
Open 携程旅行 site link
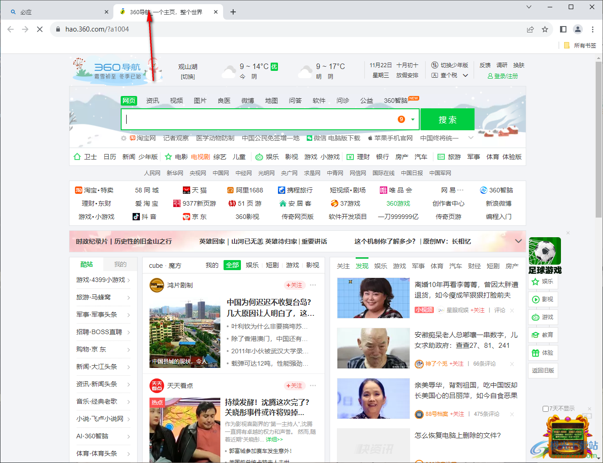pyautogui.click(x=295, y=190)
